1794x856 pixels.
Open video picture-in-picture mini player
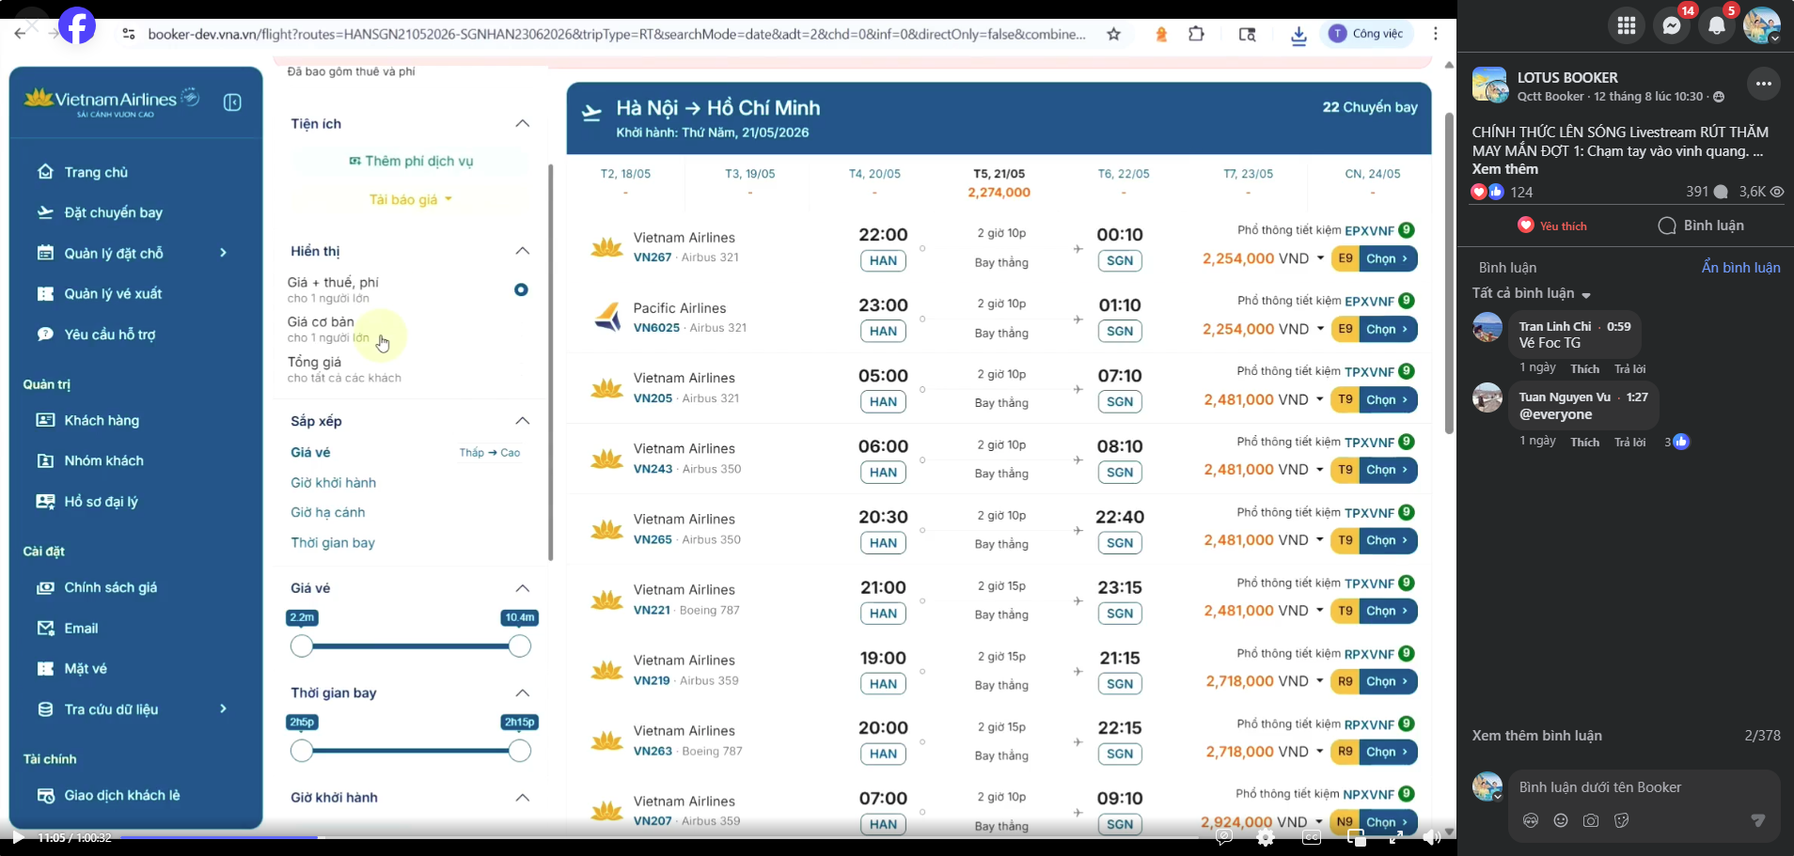click(x=1355, y=837)
